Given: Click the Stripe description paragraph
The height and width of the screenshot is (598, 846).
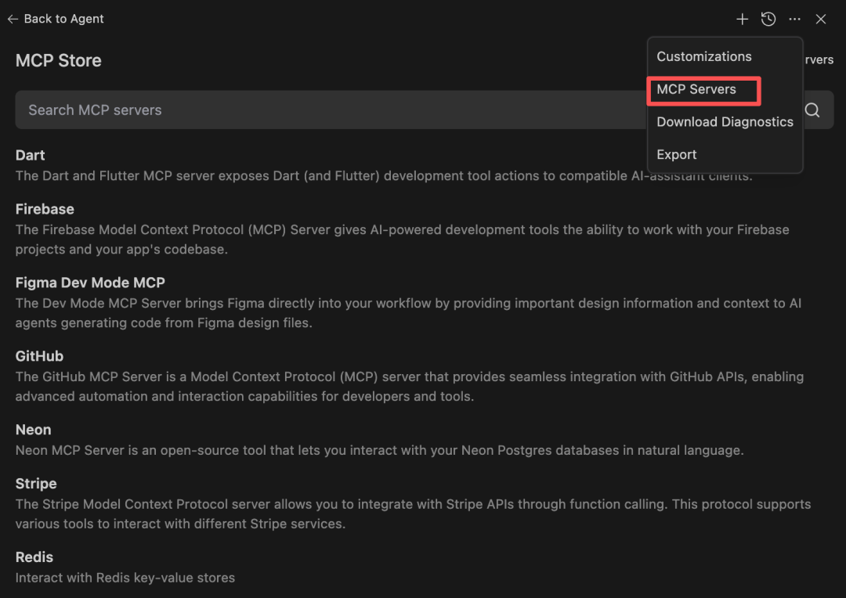Looking at the screenshot, I should click(413, 514).
